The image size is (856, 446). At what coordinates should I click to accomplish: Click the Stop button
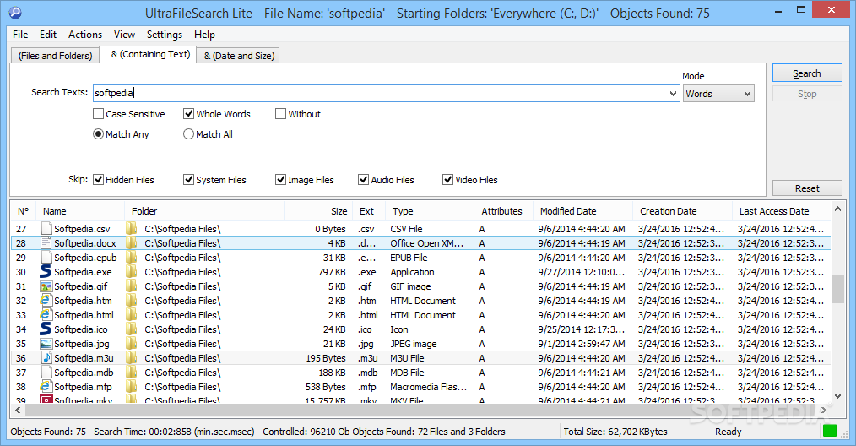[x=807, y=94]
